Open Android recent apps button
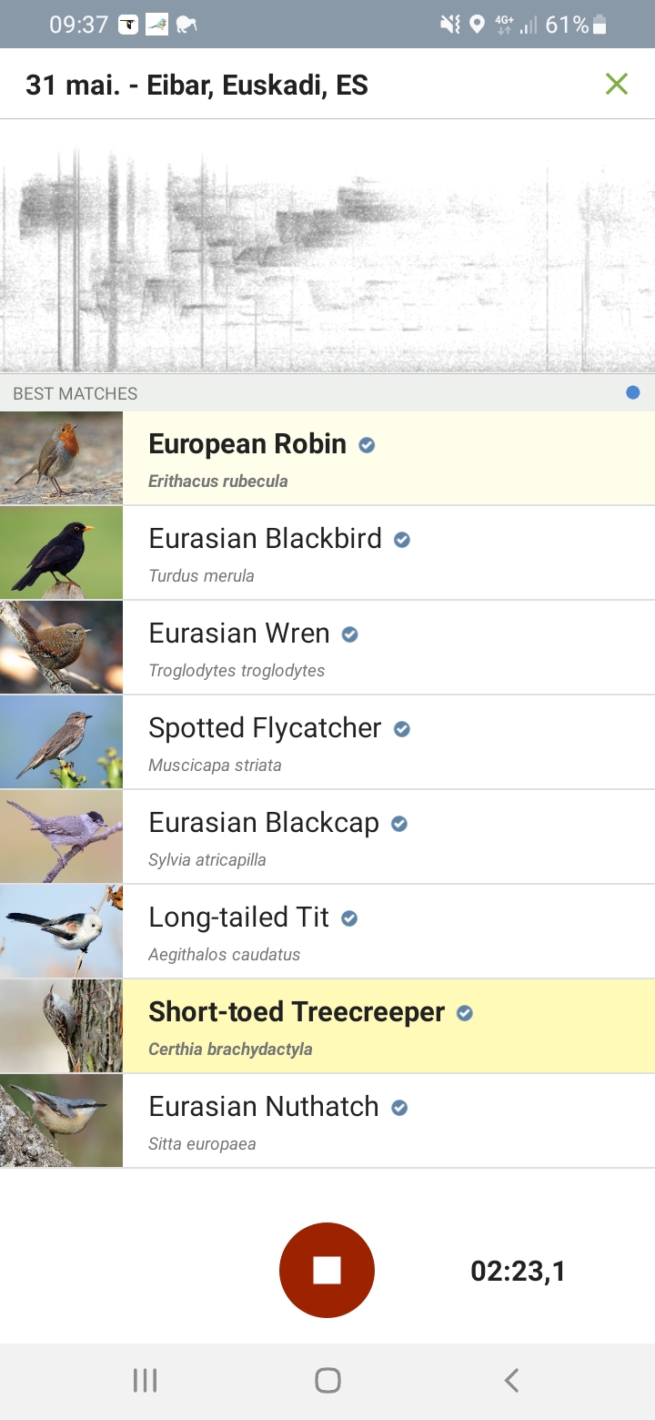This screenshot has height=1420, width=655. click(145, 1380)
